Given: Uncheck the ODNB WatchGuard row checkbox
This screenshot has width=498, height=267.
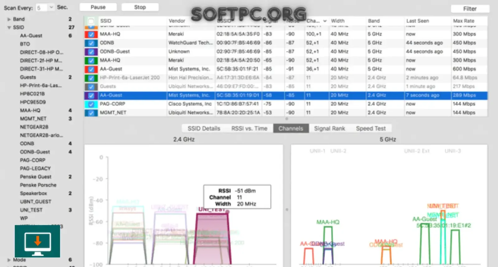Looking at the screenshot, I should click(91, 43).
